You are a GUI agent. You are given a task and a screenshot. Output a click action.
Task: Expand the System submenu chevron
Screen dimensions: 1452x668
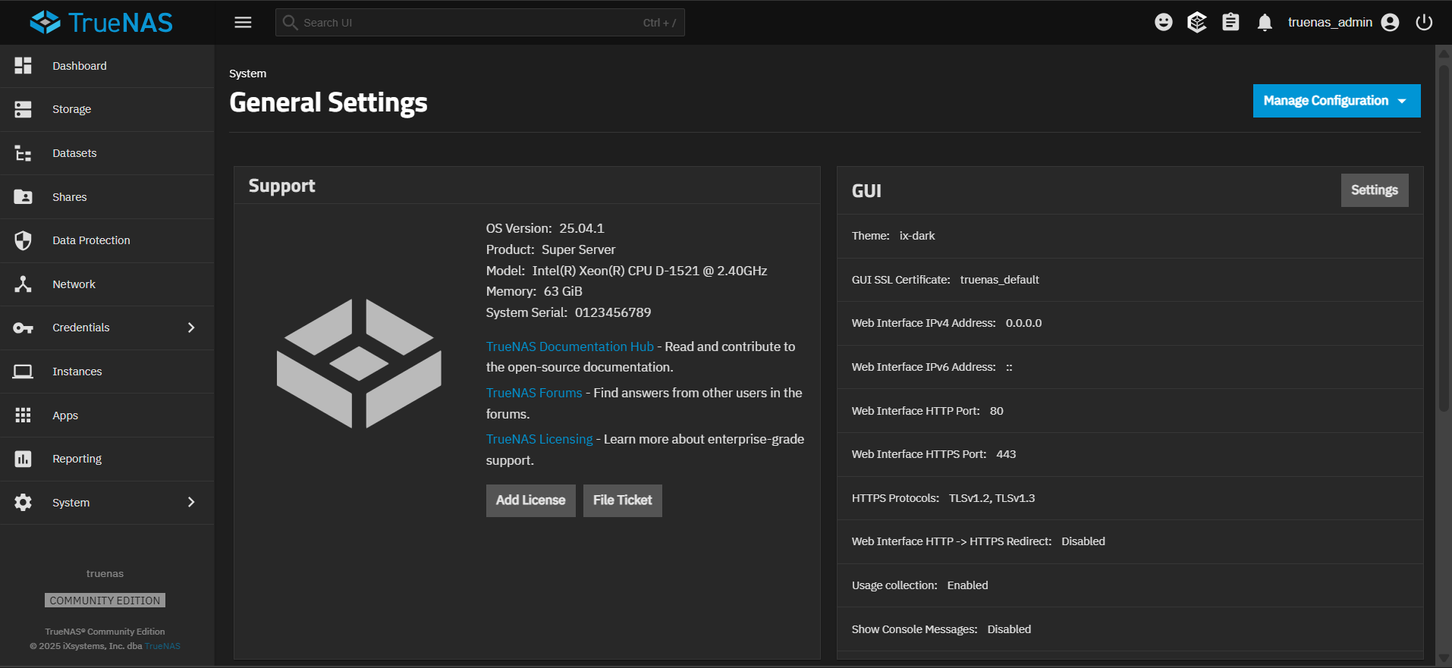[191, 502]
